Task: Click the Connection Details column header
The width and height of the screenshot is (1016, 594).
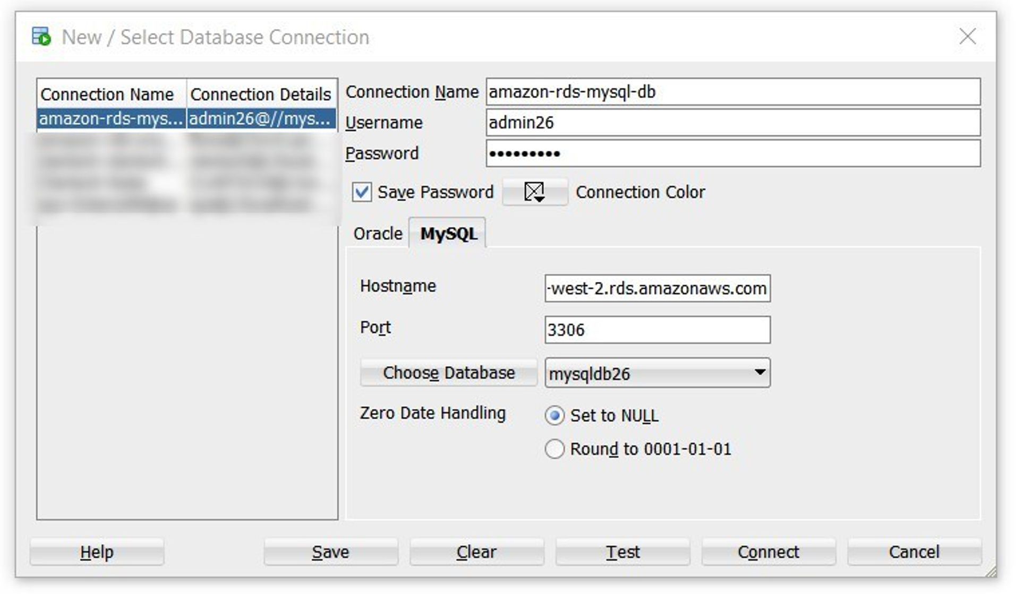Action: [261, 94]
